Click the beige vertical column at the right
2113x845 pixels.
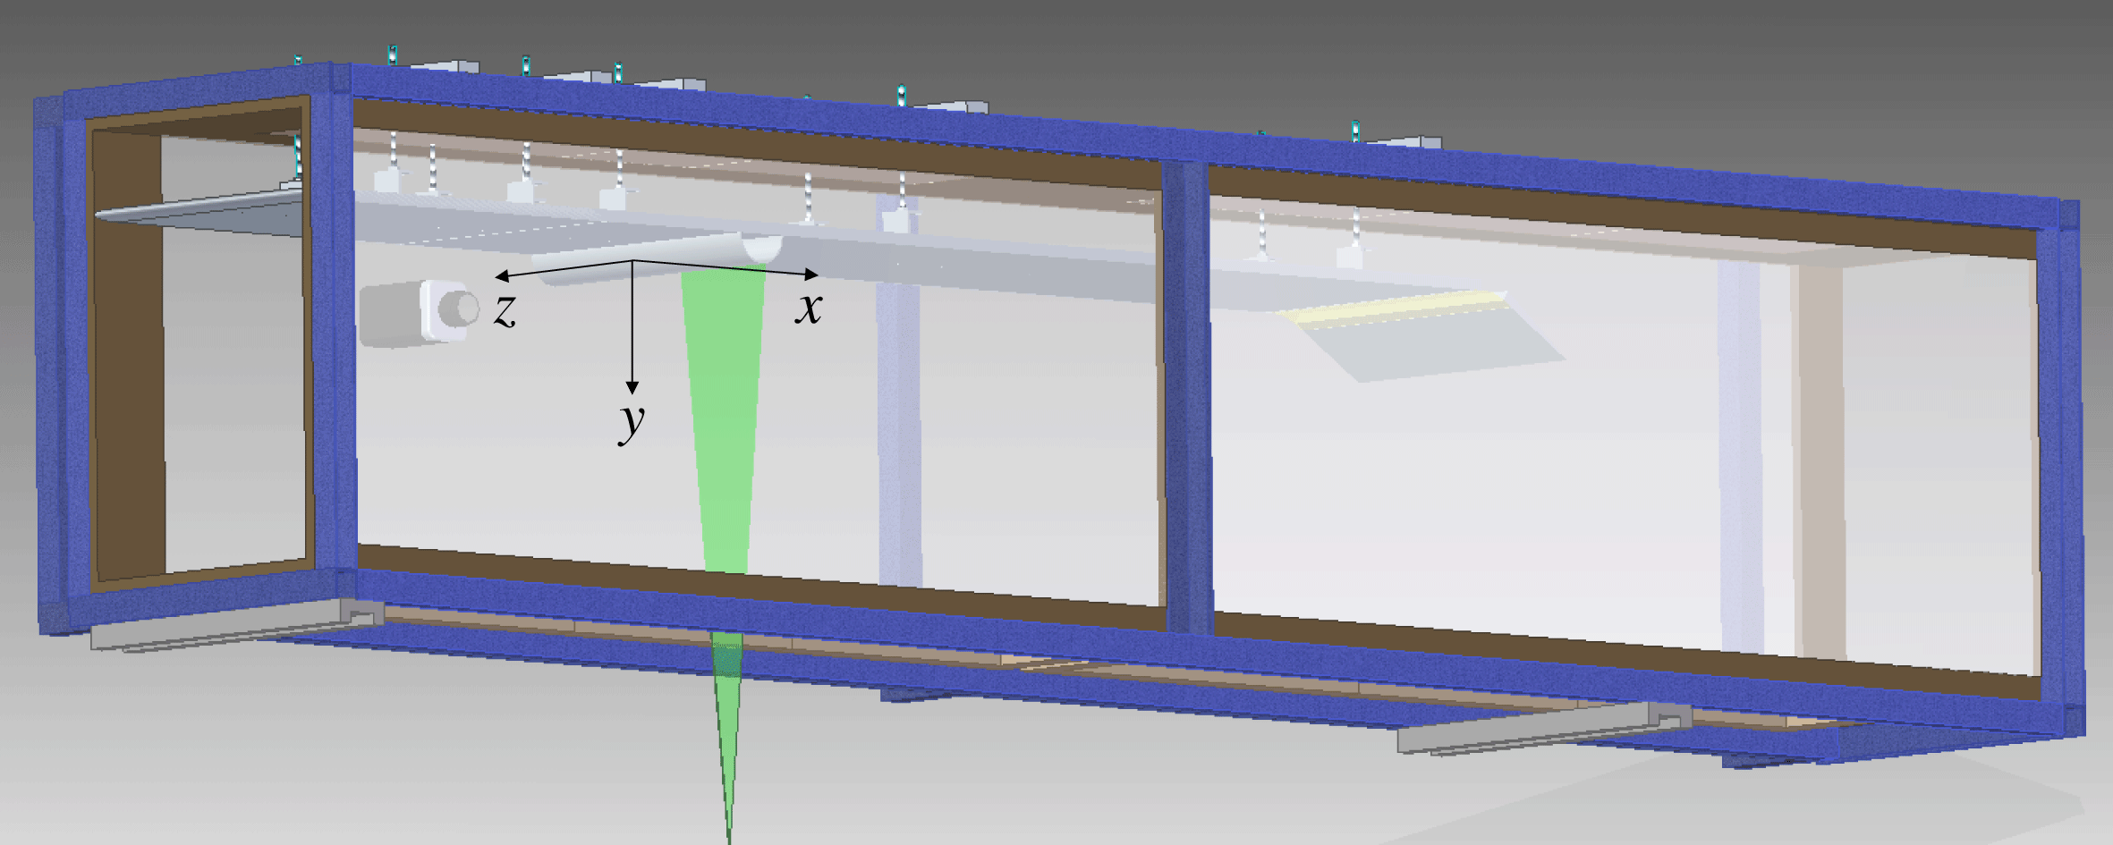pos(1818,465)
